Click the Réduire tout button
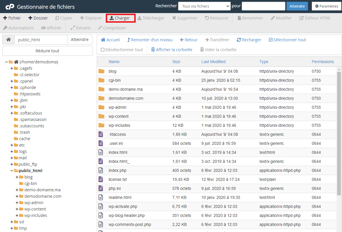 click(x=47, y=51)
